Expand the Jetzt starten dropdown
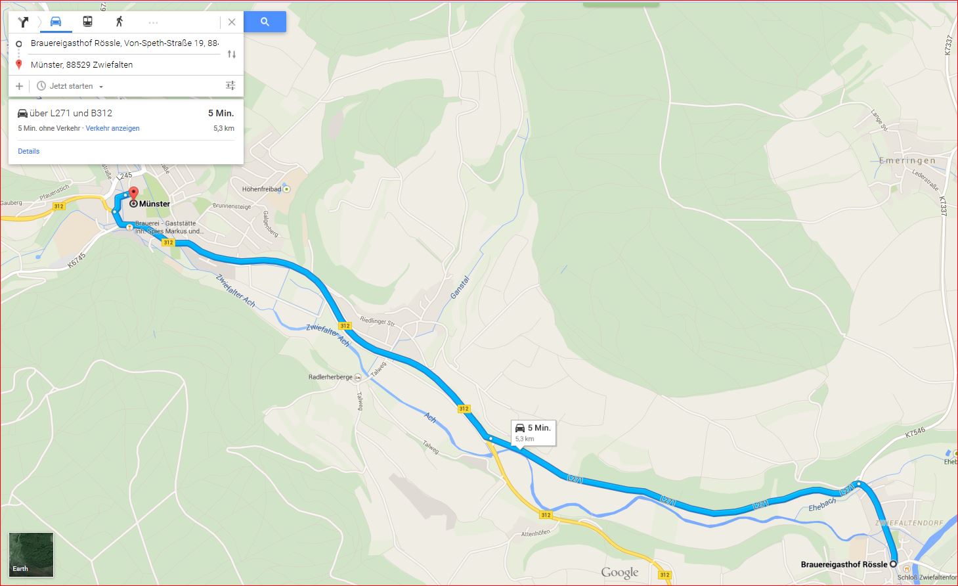The height and width of the screenshot is (586, 958). click(x=71, y=86)
